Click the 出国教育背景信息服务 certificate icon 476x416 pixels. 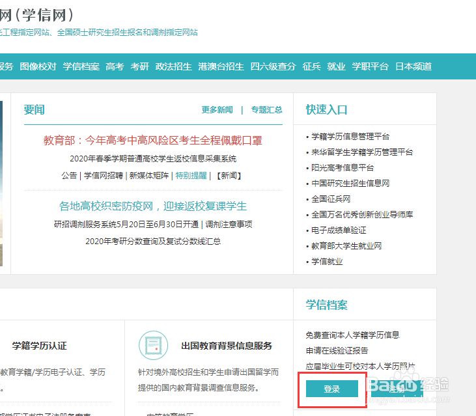click(153, 345)
